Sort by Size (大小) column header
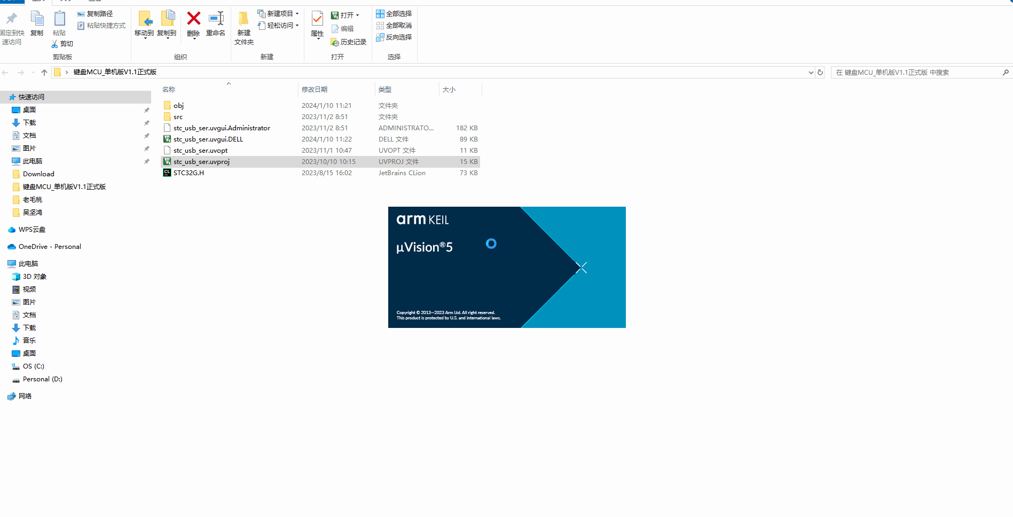1013x517 pixels. click(x=449, y=90)
